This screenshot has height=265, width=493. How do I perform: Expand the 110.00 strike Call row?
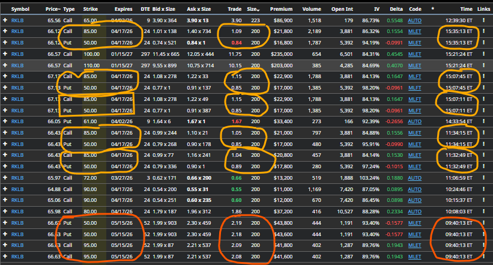[x=5, y=65]
